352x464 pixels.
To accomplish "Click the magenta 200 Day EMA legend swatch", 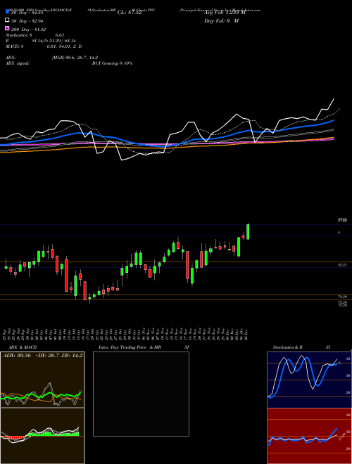I will (7, 28).
